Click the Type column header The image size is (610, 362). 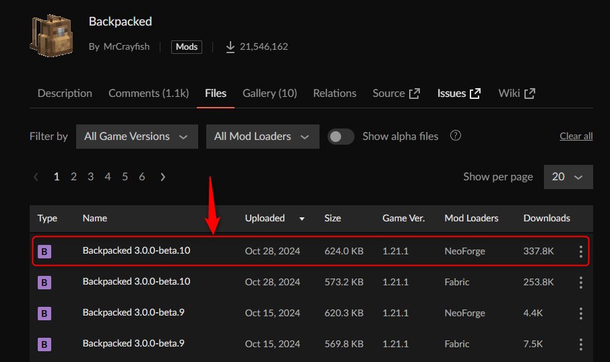tap(47, 218)
